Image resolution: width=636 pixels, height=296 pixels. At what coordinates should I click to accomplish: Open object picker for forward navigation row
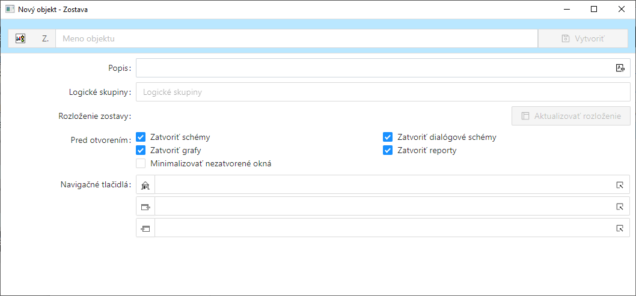click(x=620, y=207)
